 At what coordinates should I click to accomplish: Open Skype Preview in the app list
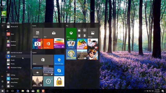pos(18,79)
